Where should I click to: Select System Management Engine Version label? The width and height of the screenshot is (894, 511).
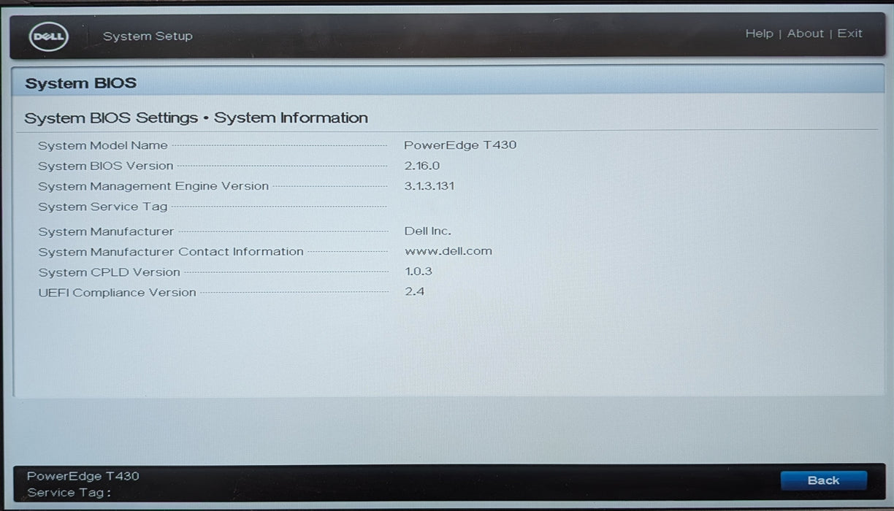click(153, 186)
